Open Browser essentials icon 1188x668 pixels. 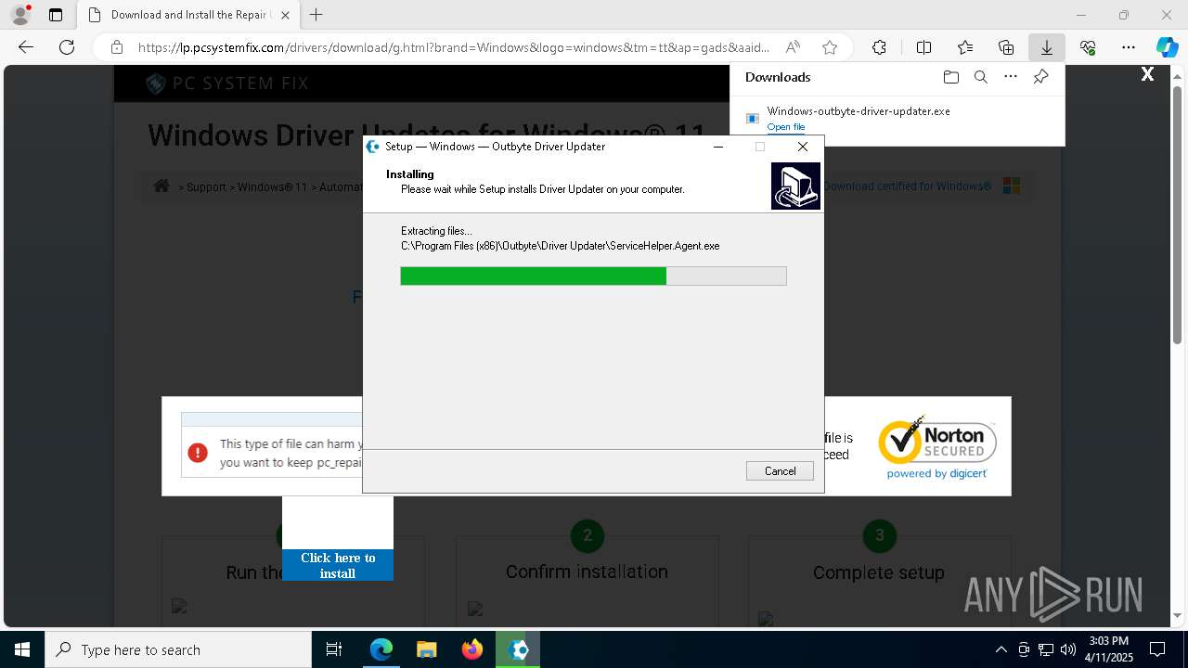[x=1088, y=47]
